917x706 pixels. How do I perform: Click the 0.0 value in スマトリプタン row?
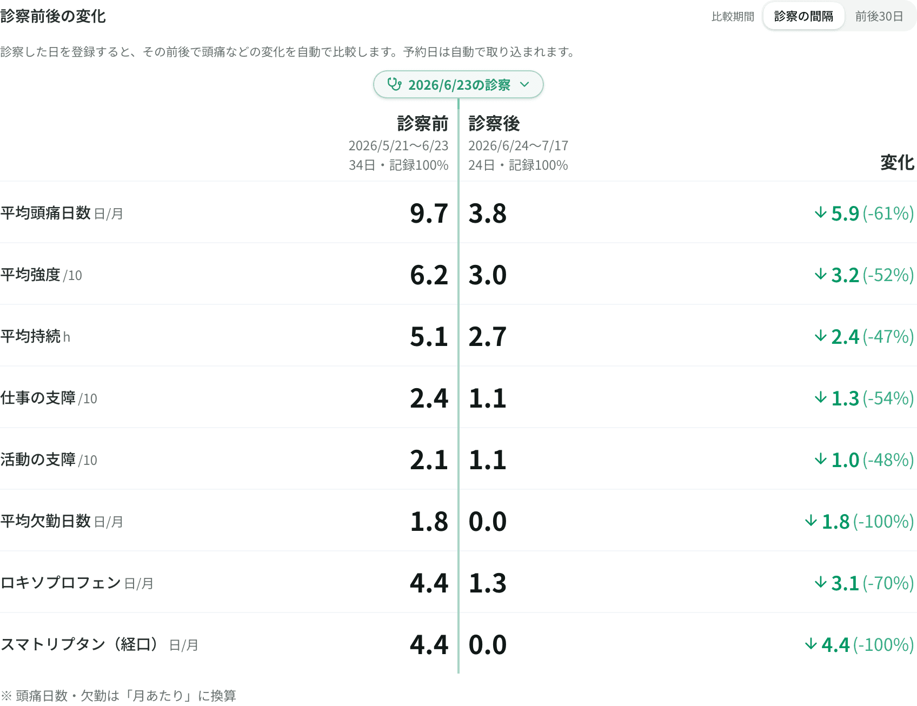click(487, 644)
